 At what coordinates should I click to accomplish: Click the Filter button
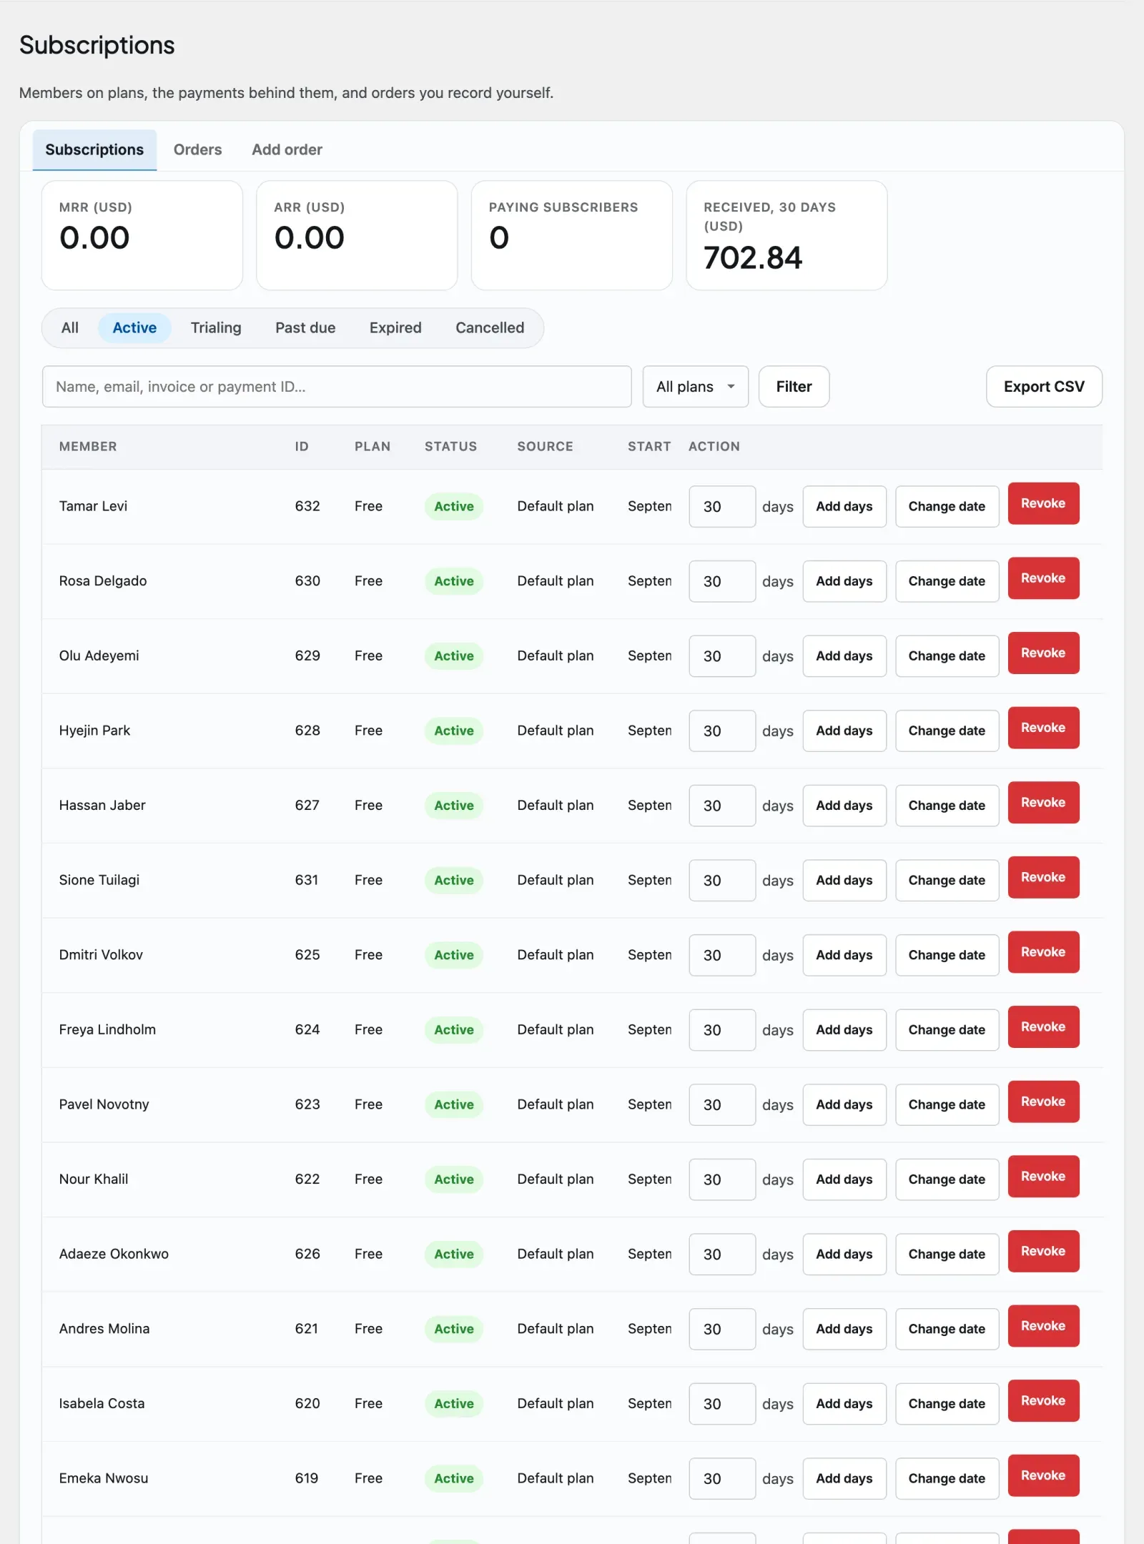[x=794, y=387]
